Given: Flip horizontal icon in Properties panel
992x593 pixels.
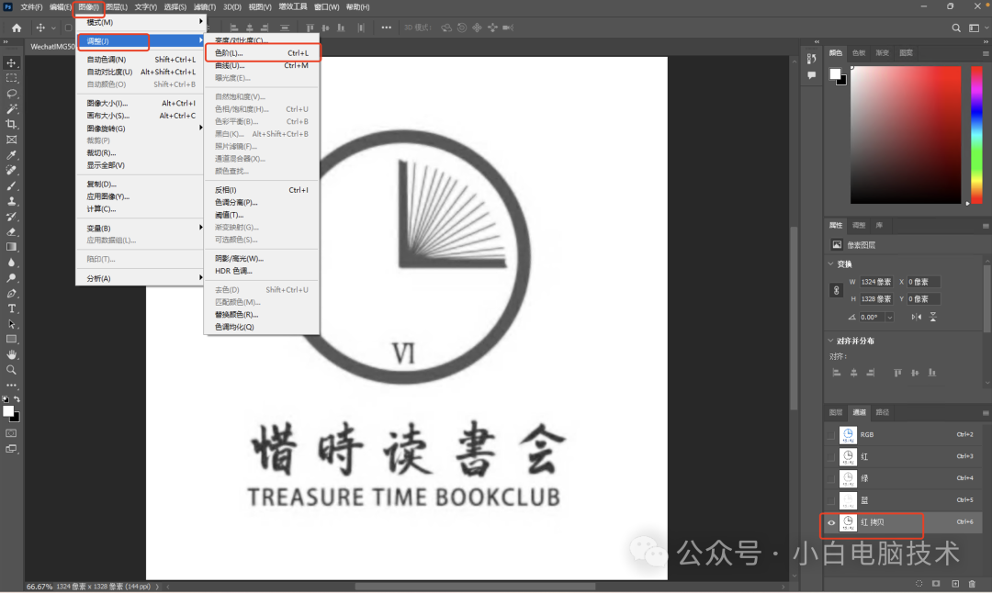Looking at the screenshot, I should 916,317.
